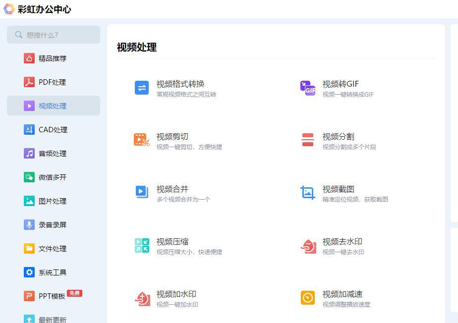Open the 视频加减速 tool title
This screenshot has width=458, height=323.
pyautogui.click(x=343, y=294)
